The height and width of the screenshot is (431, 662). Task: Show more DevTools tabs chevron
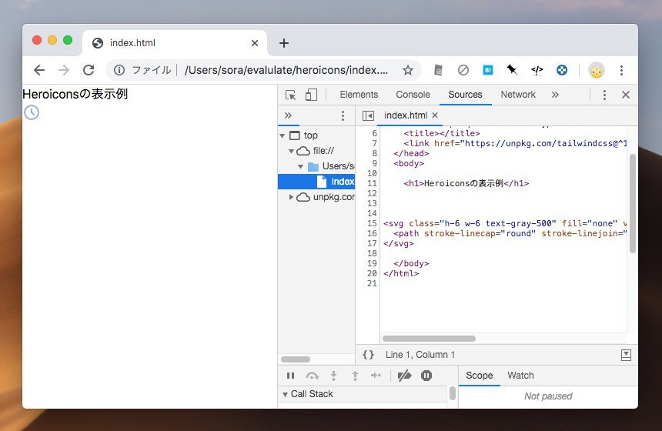555,95
